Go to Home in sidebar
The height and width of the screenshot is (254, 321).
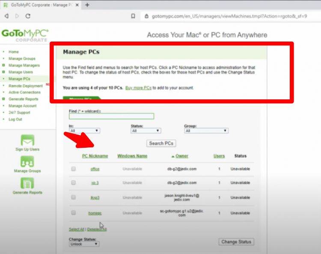[14, 52]
